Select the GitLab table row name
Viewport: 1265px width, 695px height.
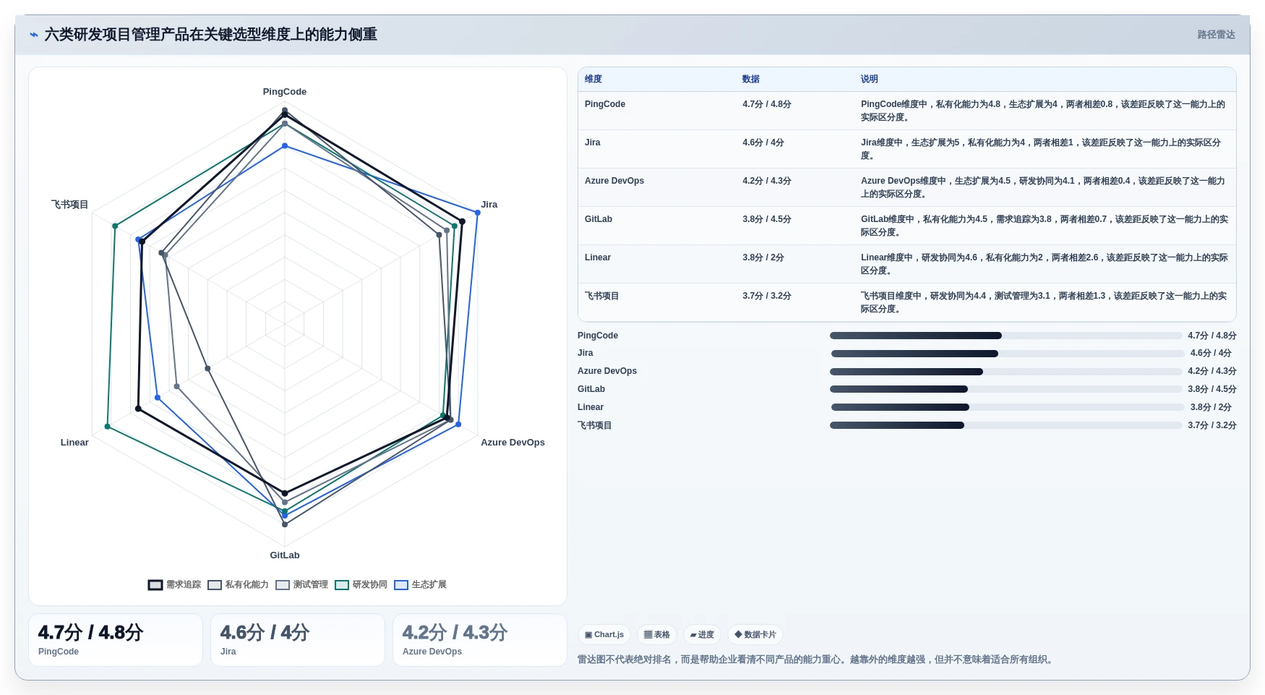[x=599, y=219]
